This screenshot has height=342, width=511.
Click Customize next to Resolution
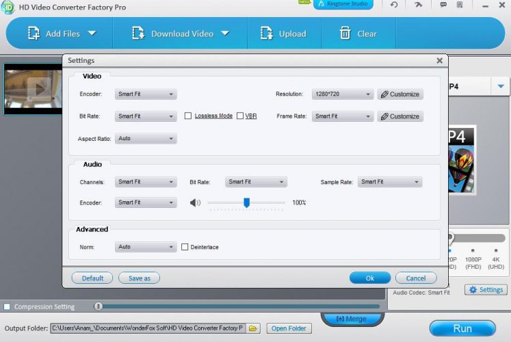(x=400, y=94)
